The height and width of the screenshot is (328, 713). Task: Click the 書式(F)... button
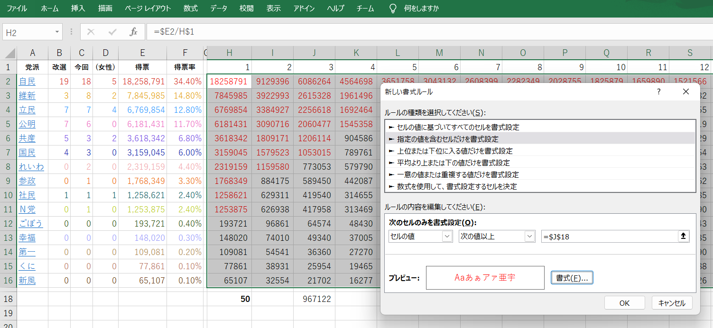pyautogui.click(x=572, y=278)
